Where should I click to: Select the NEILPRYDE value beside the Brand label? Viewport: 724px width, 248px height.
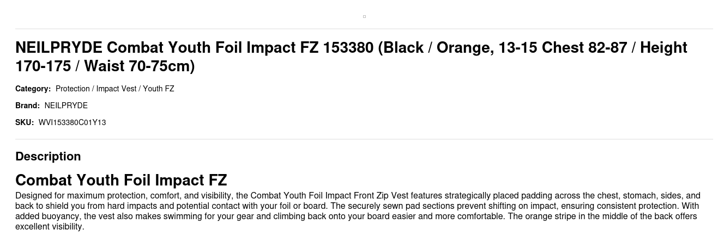click(x=66, y=106)
